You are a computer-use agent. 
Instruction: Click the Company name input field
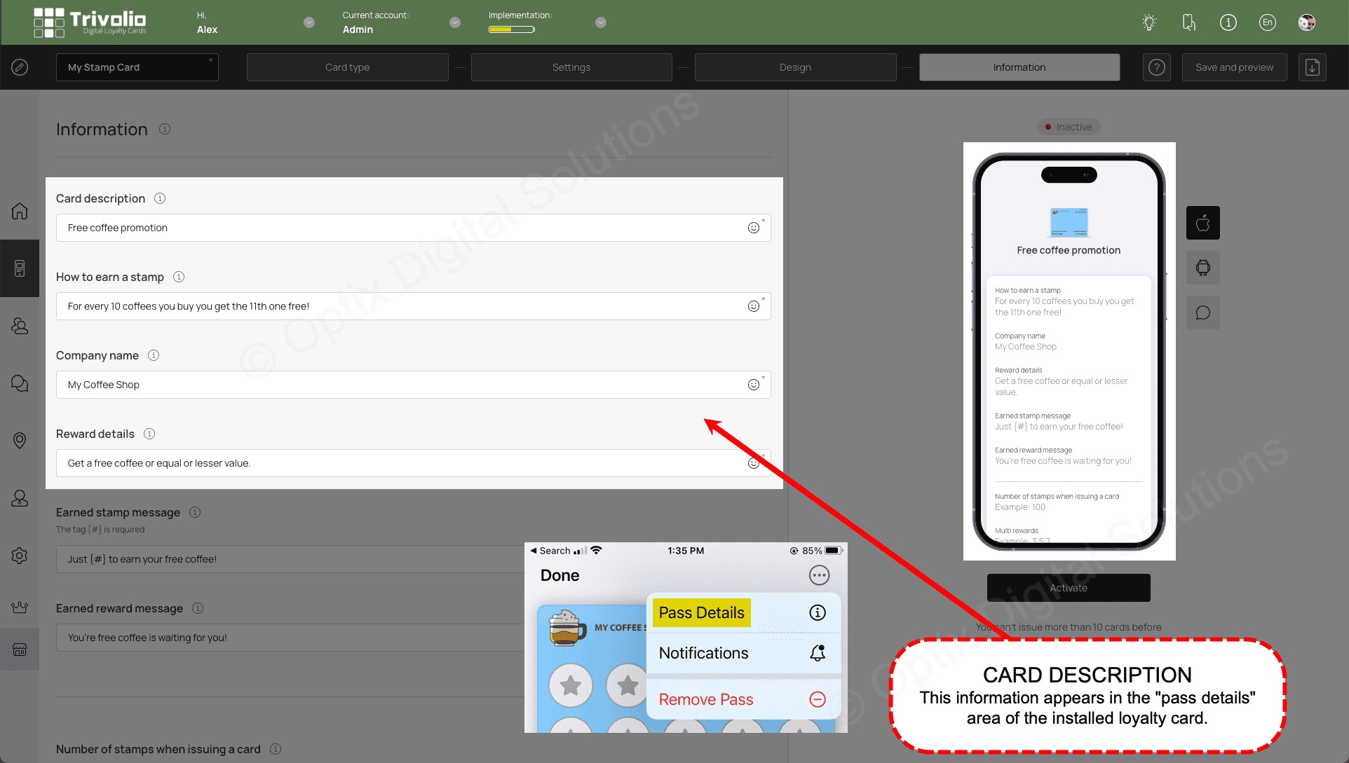(414, 385)
